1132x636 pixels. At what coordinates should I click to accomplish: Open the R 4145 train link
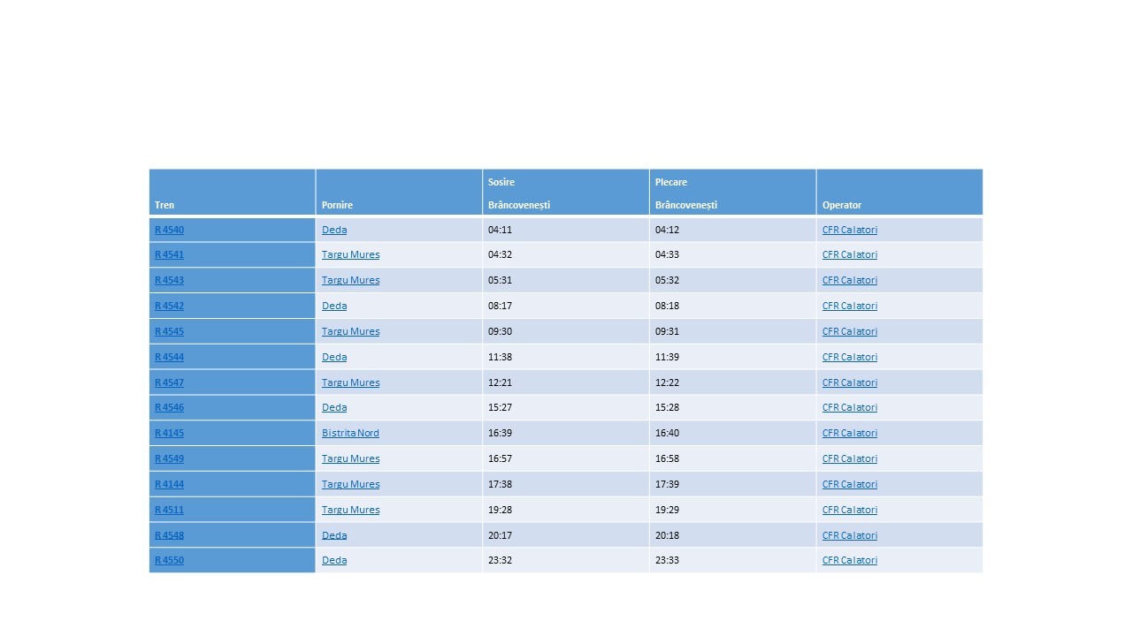click(169, 433)
